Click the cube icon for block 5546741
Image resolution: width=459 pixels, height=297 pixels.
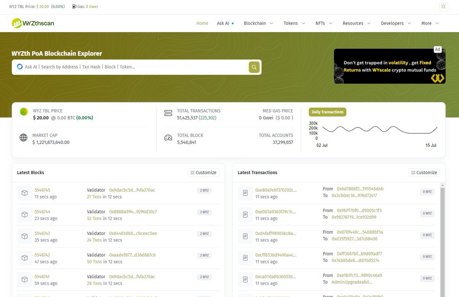pyautogui.click(x=24, y=280)
